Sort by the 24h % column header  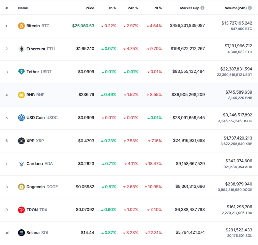click(133, 8)
